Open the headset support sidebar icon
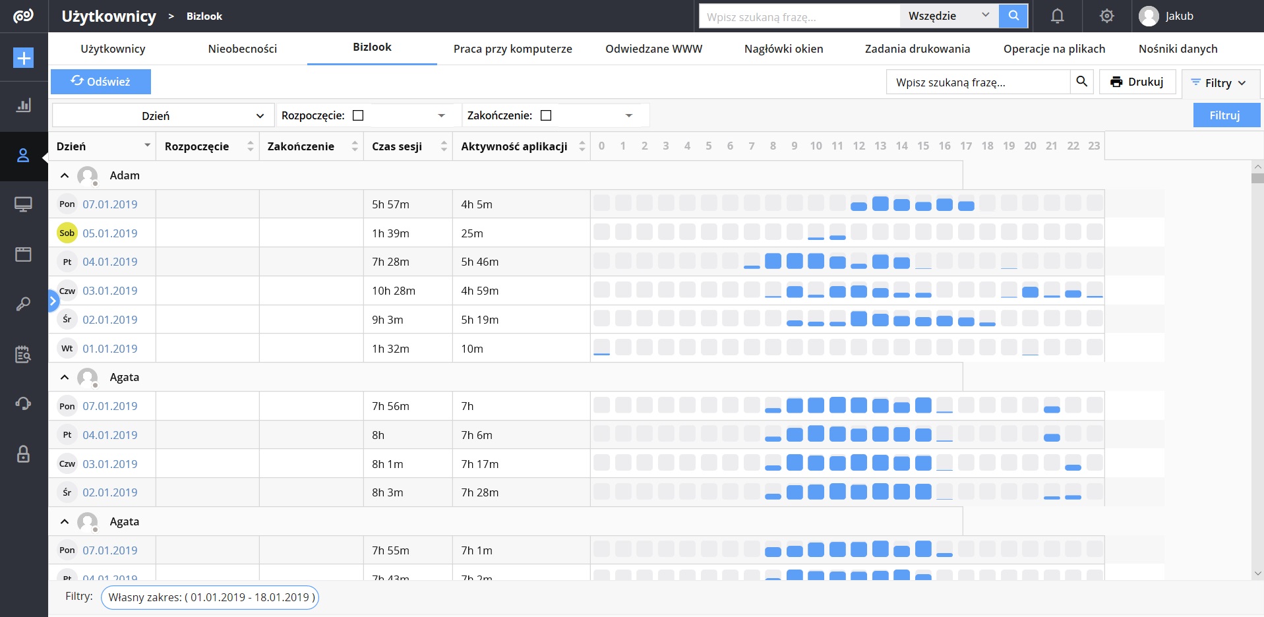 (x=24, y=403)
